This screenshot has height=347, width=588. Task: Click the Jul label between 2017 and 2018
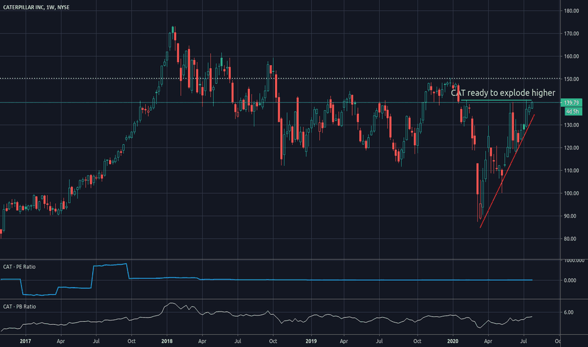coord(96,341)
